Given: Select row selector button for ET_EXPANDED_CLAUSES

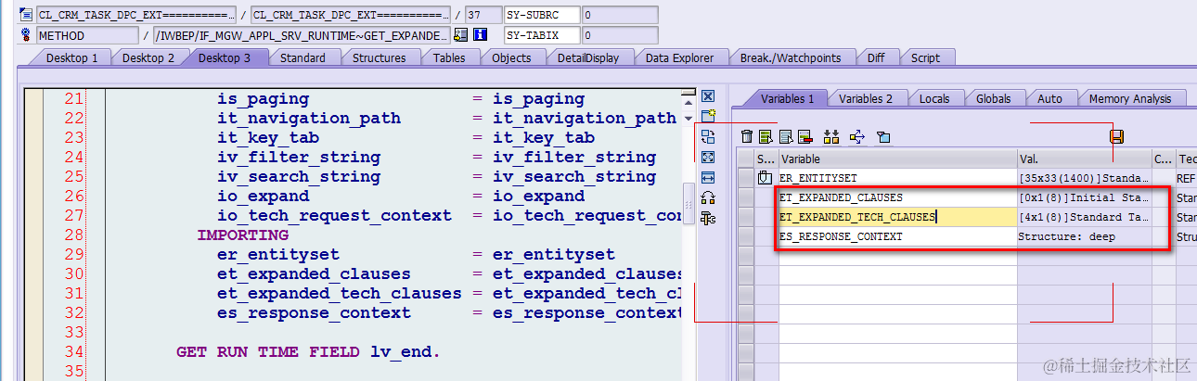Looking at the screenshot, I should (x=745, y=197).
